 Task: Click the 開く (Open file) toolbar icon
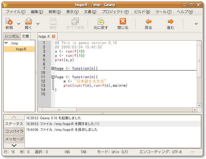(x=28, y=22)
